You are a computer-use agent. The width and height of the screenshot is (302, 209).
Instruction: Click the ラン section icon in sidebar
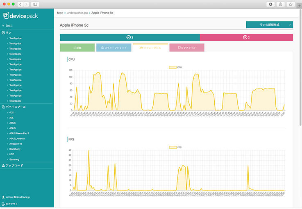click(x=3, y=33)
